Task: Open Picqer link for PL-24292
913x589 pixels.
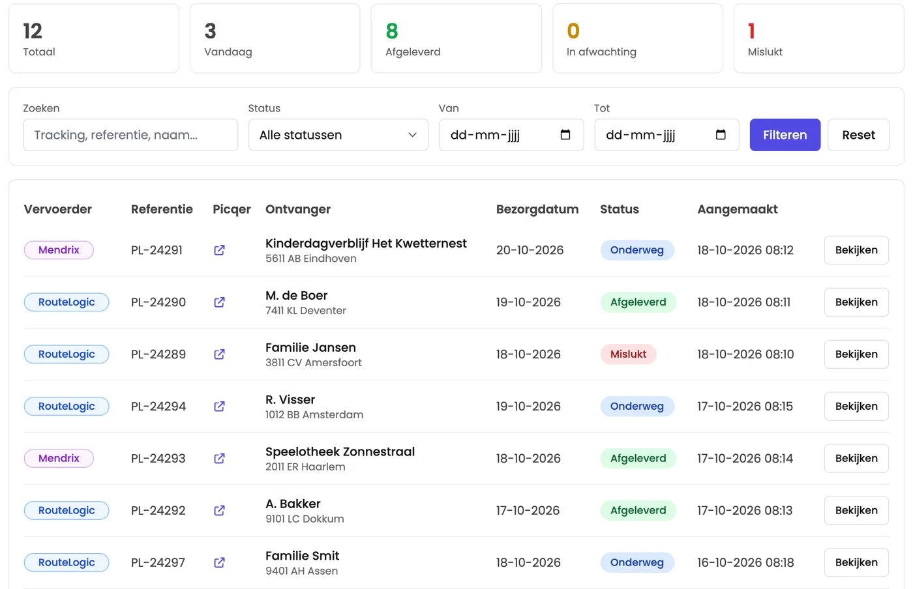Action: point(219,511)
